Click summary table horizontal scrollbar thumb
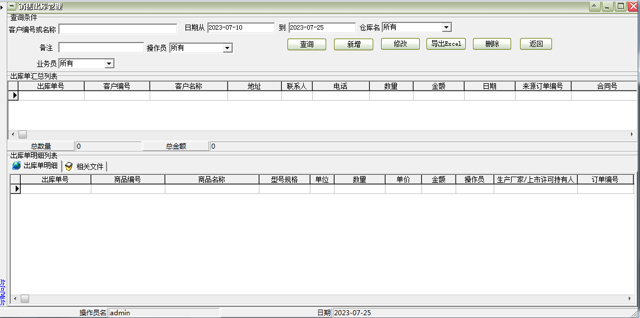 click(x=22, y=134)
